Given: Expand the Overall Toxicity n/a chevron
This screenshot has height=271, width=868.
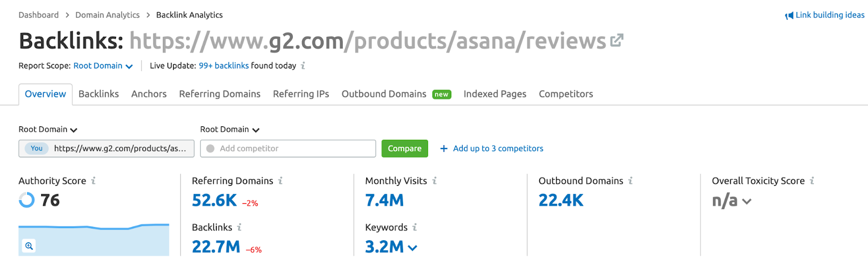Looking at the screenshot, I should pyautogui.click(x=746, y=202).
